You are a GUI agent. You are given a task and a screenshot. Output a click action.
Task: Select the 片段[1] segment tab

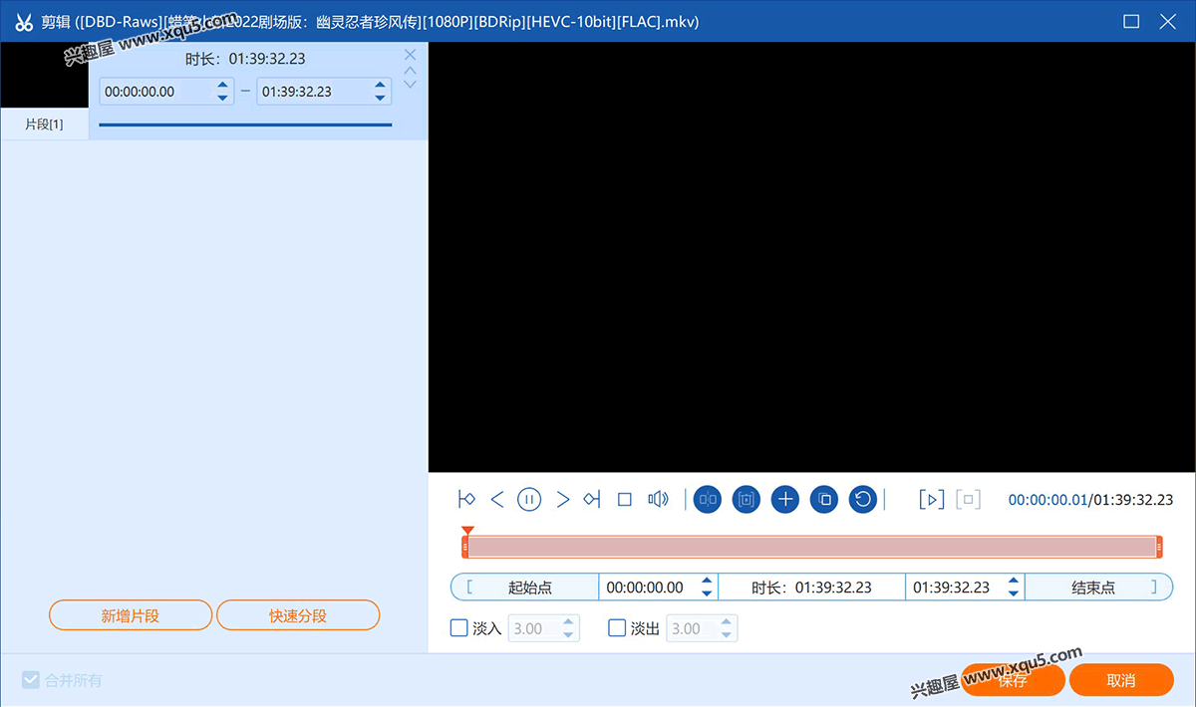click(45, 124)
